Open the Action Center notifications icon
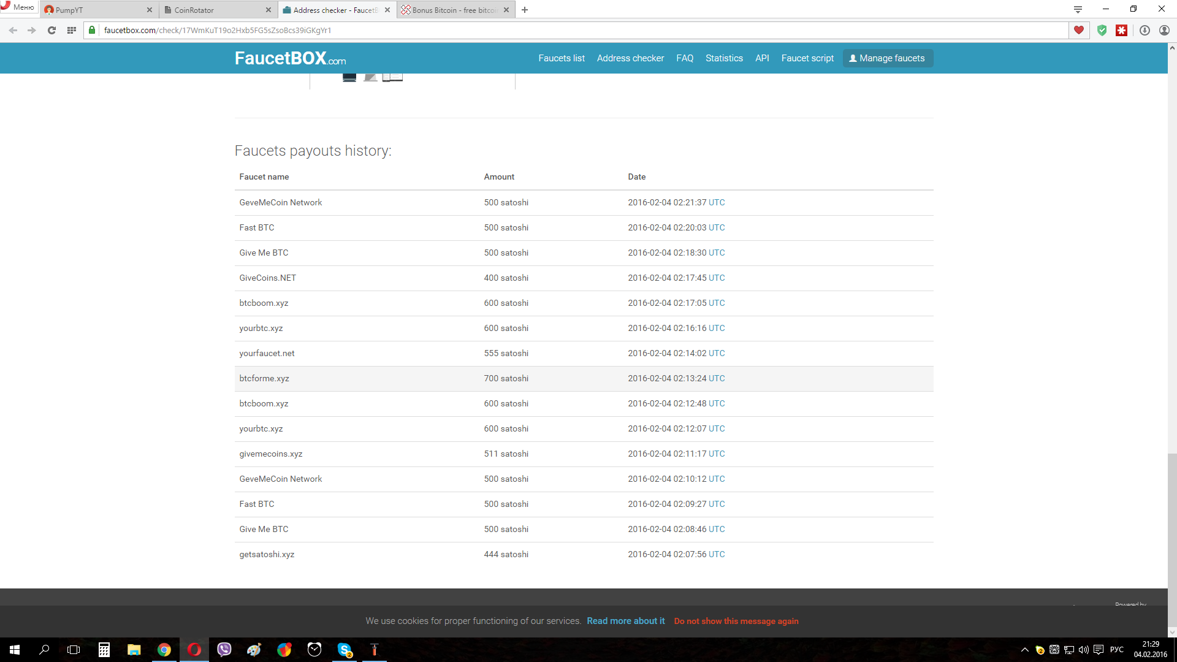This screenshot has height=662, width=1177. [x=1099, y=650]
